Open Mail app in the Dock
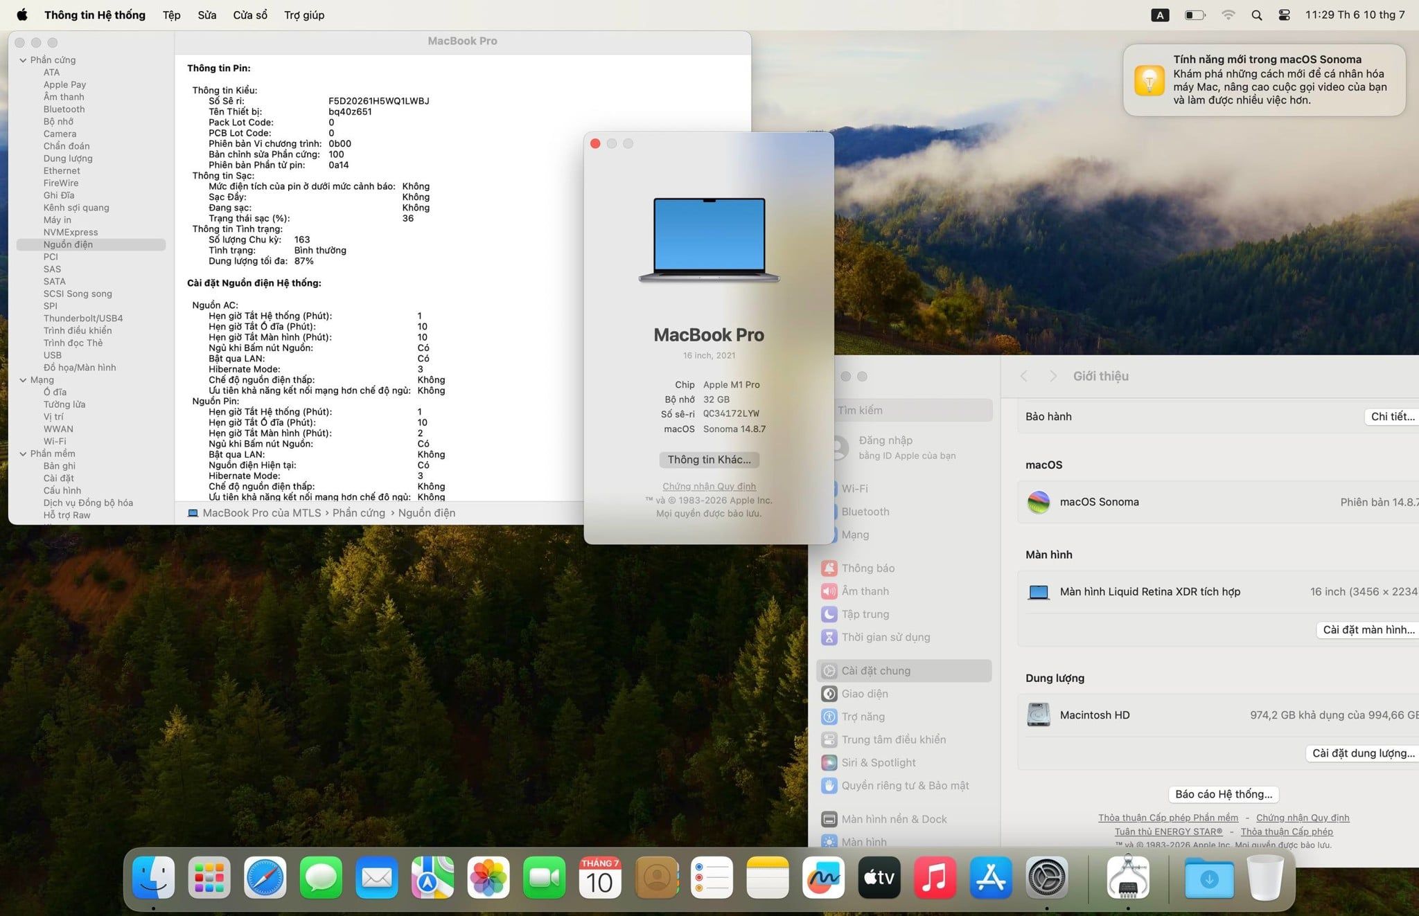The width and height of the screenshot is (1419, 916). pos(376,877)
